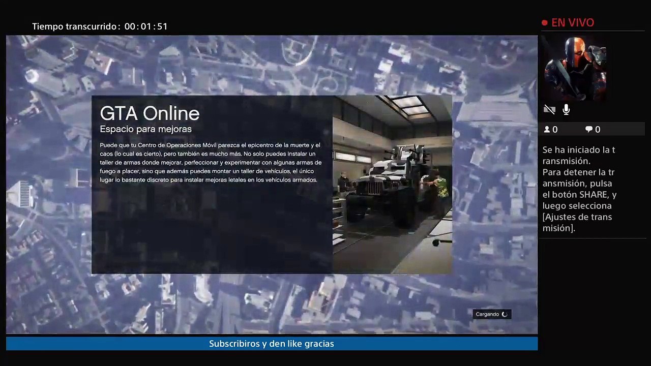This screenshot has width=651, height=366.
Task: Mute the broadcast microphone icon
Action: coord(566,109)
